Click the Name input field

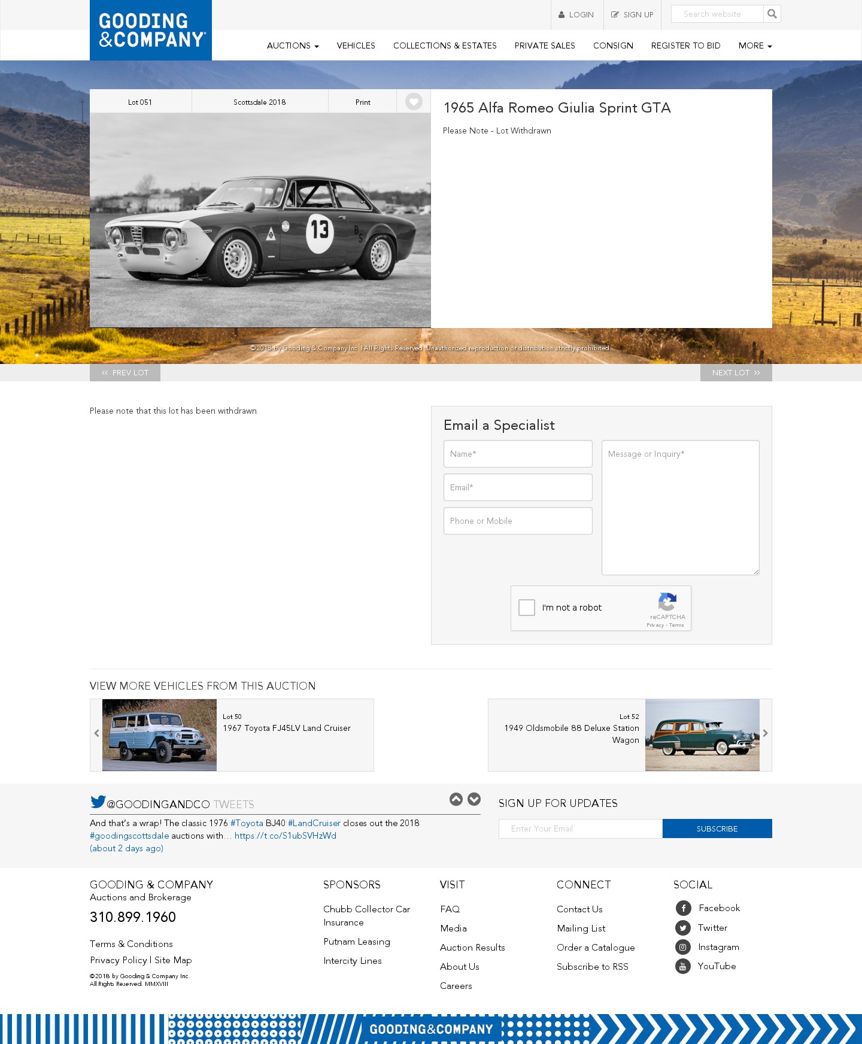[518, 454]
